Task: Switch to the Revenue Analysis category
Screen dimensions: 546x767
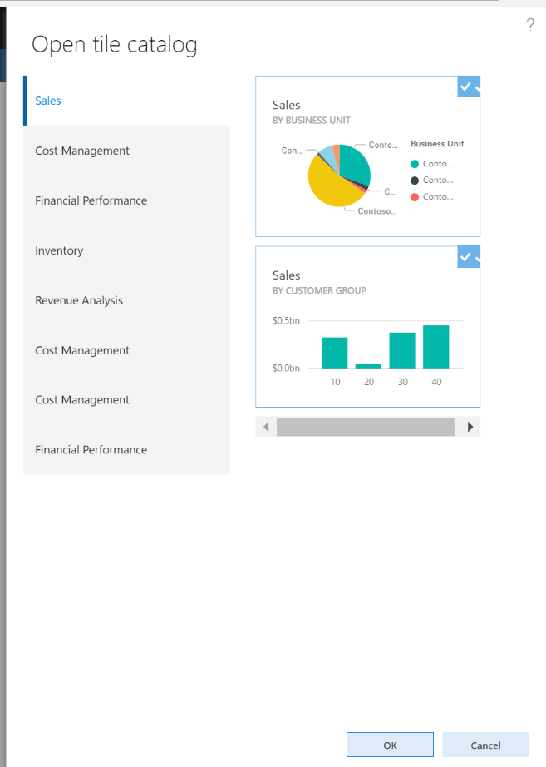Action: pyautogui.click(x=79, y=300)
